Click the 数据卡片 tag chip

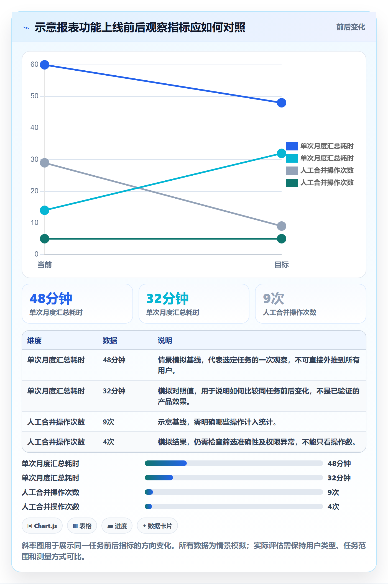(157, 526)
